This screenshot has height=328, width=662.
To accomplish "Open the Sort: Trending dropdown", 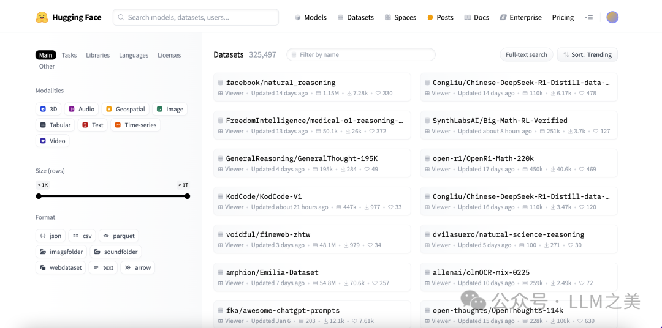I will (x=587, y=54).
